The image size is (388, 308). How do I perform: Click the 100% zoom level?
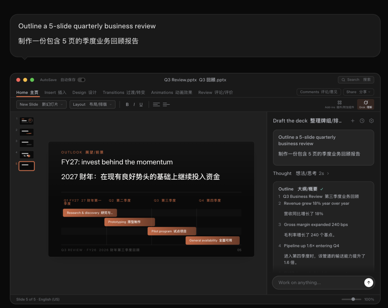[369, 299]
